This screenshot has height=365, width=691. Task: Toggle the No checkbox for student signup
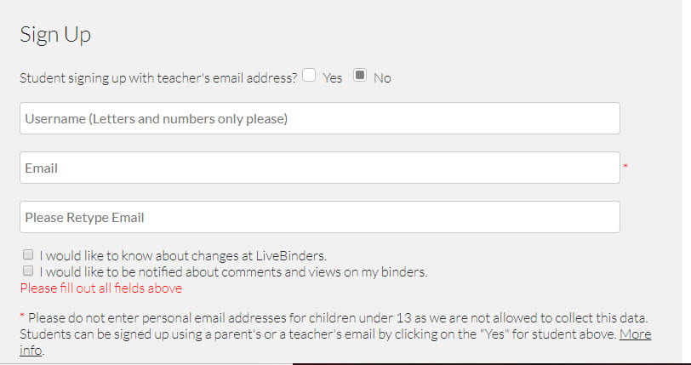pos(360,76)
